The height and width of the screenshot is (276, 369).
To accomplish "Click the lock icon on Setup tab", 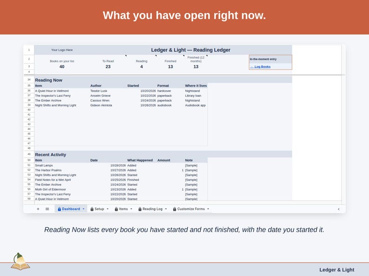I will point(92,209).
